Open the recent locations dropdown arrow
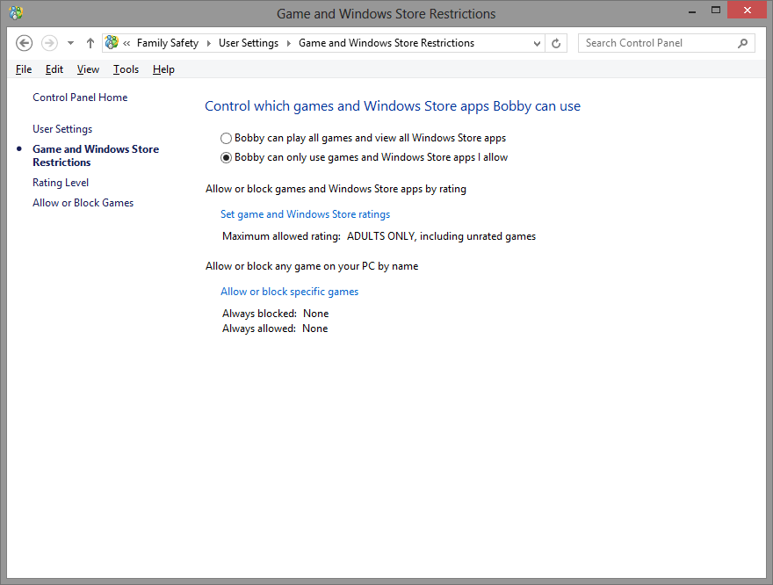The image size is (773, 585). [70, 43]
